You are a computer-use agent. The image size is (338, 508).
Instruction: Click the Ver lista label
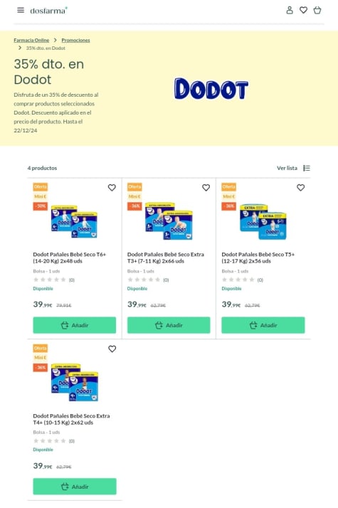(287, 168)
